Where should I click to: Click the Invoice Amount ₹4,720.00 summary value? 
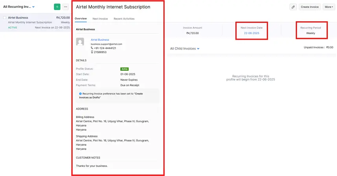pyautogui.click(x=192, y=33)
